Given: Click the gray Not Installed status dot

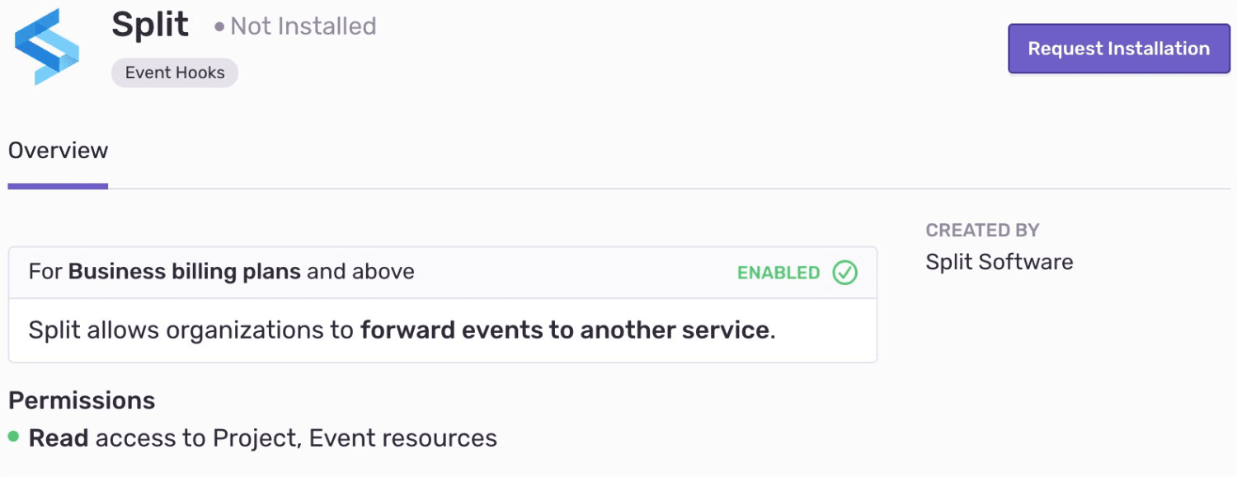Looking at the screenshot, I should tap(219, 27).
